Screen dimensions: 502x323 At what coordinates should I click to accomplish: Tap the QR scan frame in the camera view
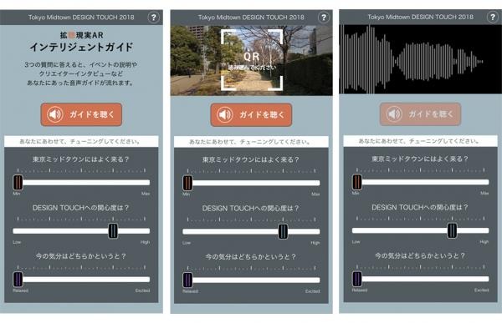252,60
